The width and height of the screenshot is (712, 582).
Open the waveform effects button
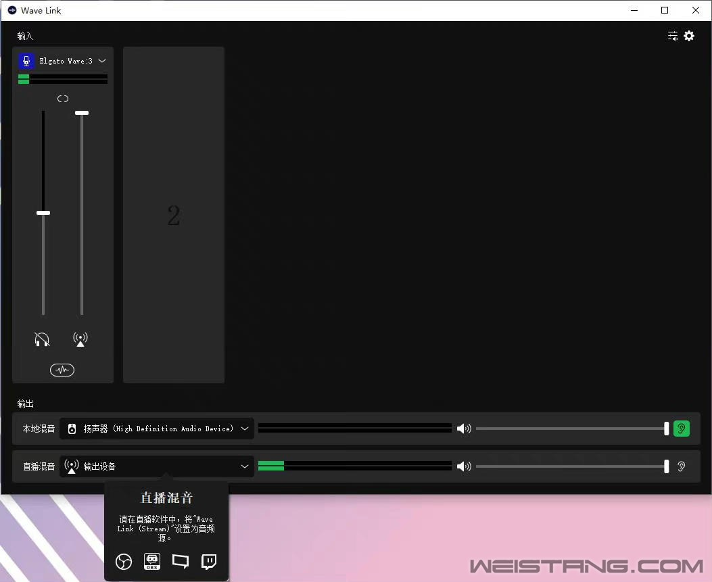click(62, 370)
